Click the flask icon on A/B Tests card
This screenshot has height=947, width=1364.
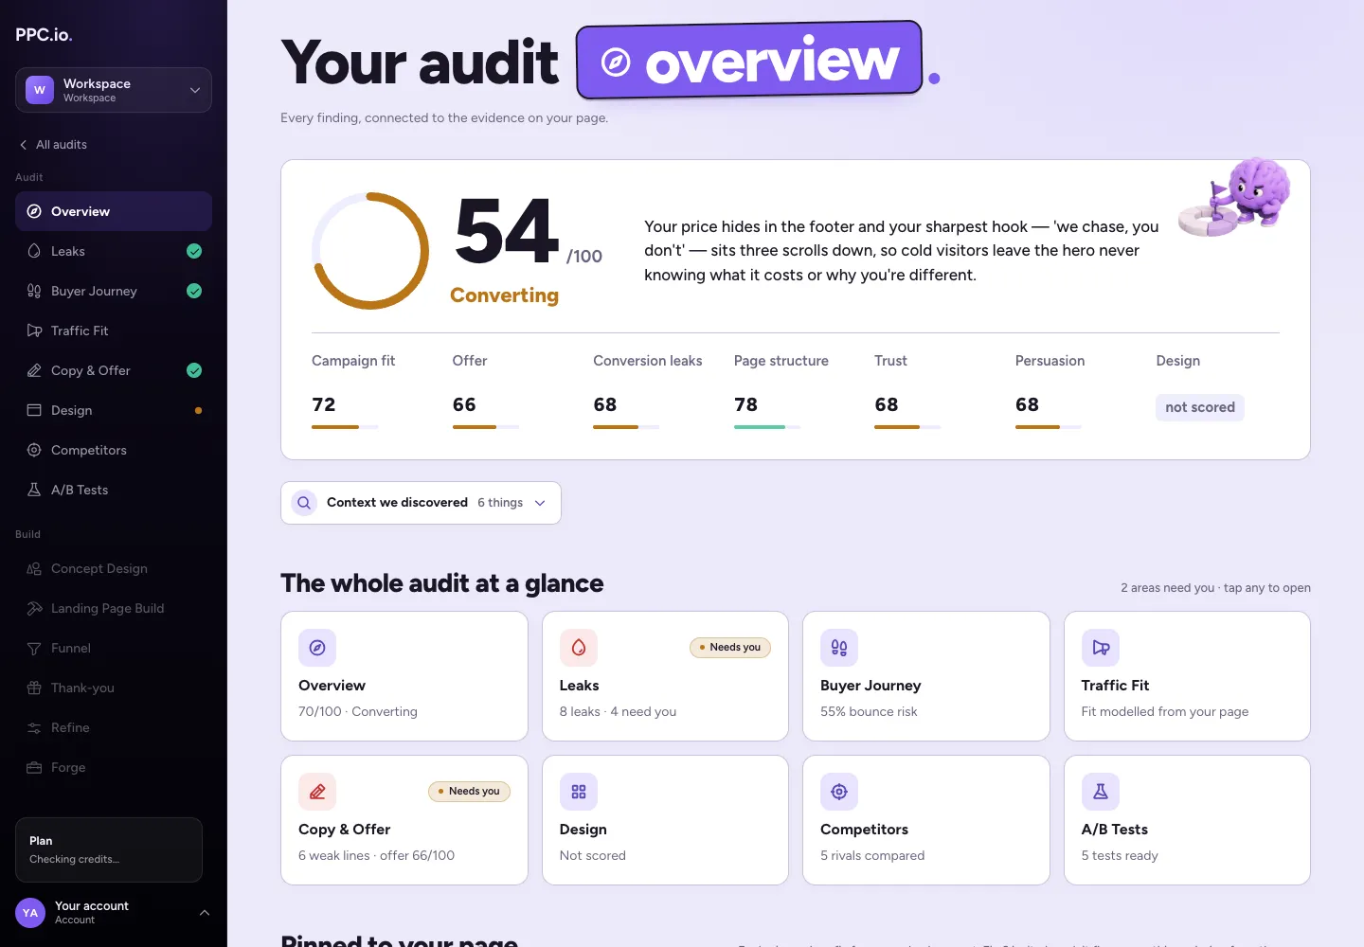coord(1101,792)
